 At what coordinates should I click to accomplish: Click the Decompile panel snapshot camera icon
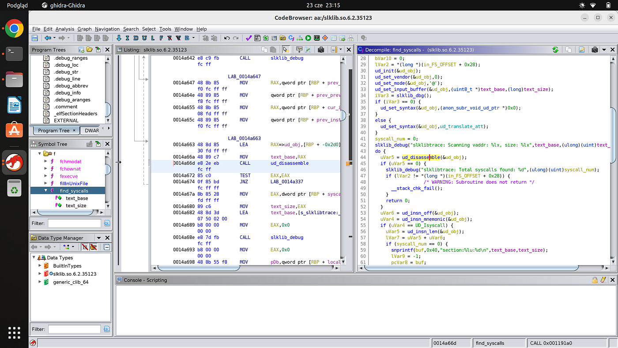(x=595, y=50)
